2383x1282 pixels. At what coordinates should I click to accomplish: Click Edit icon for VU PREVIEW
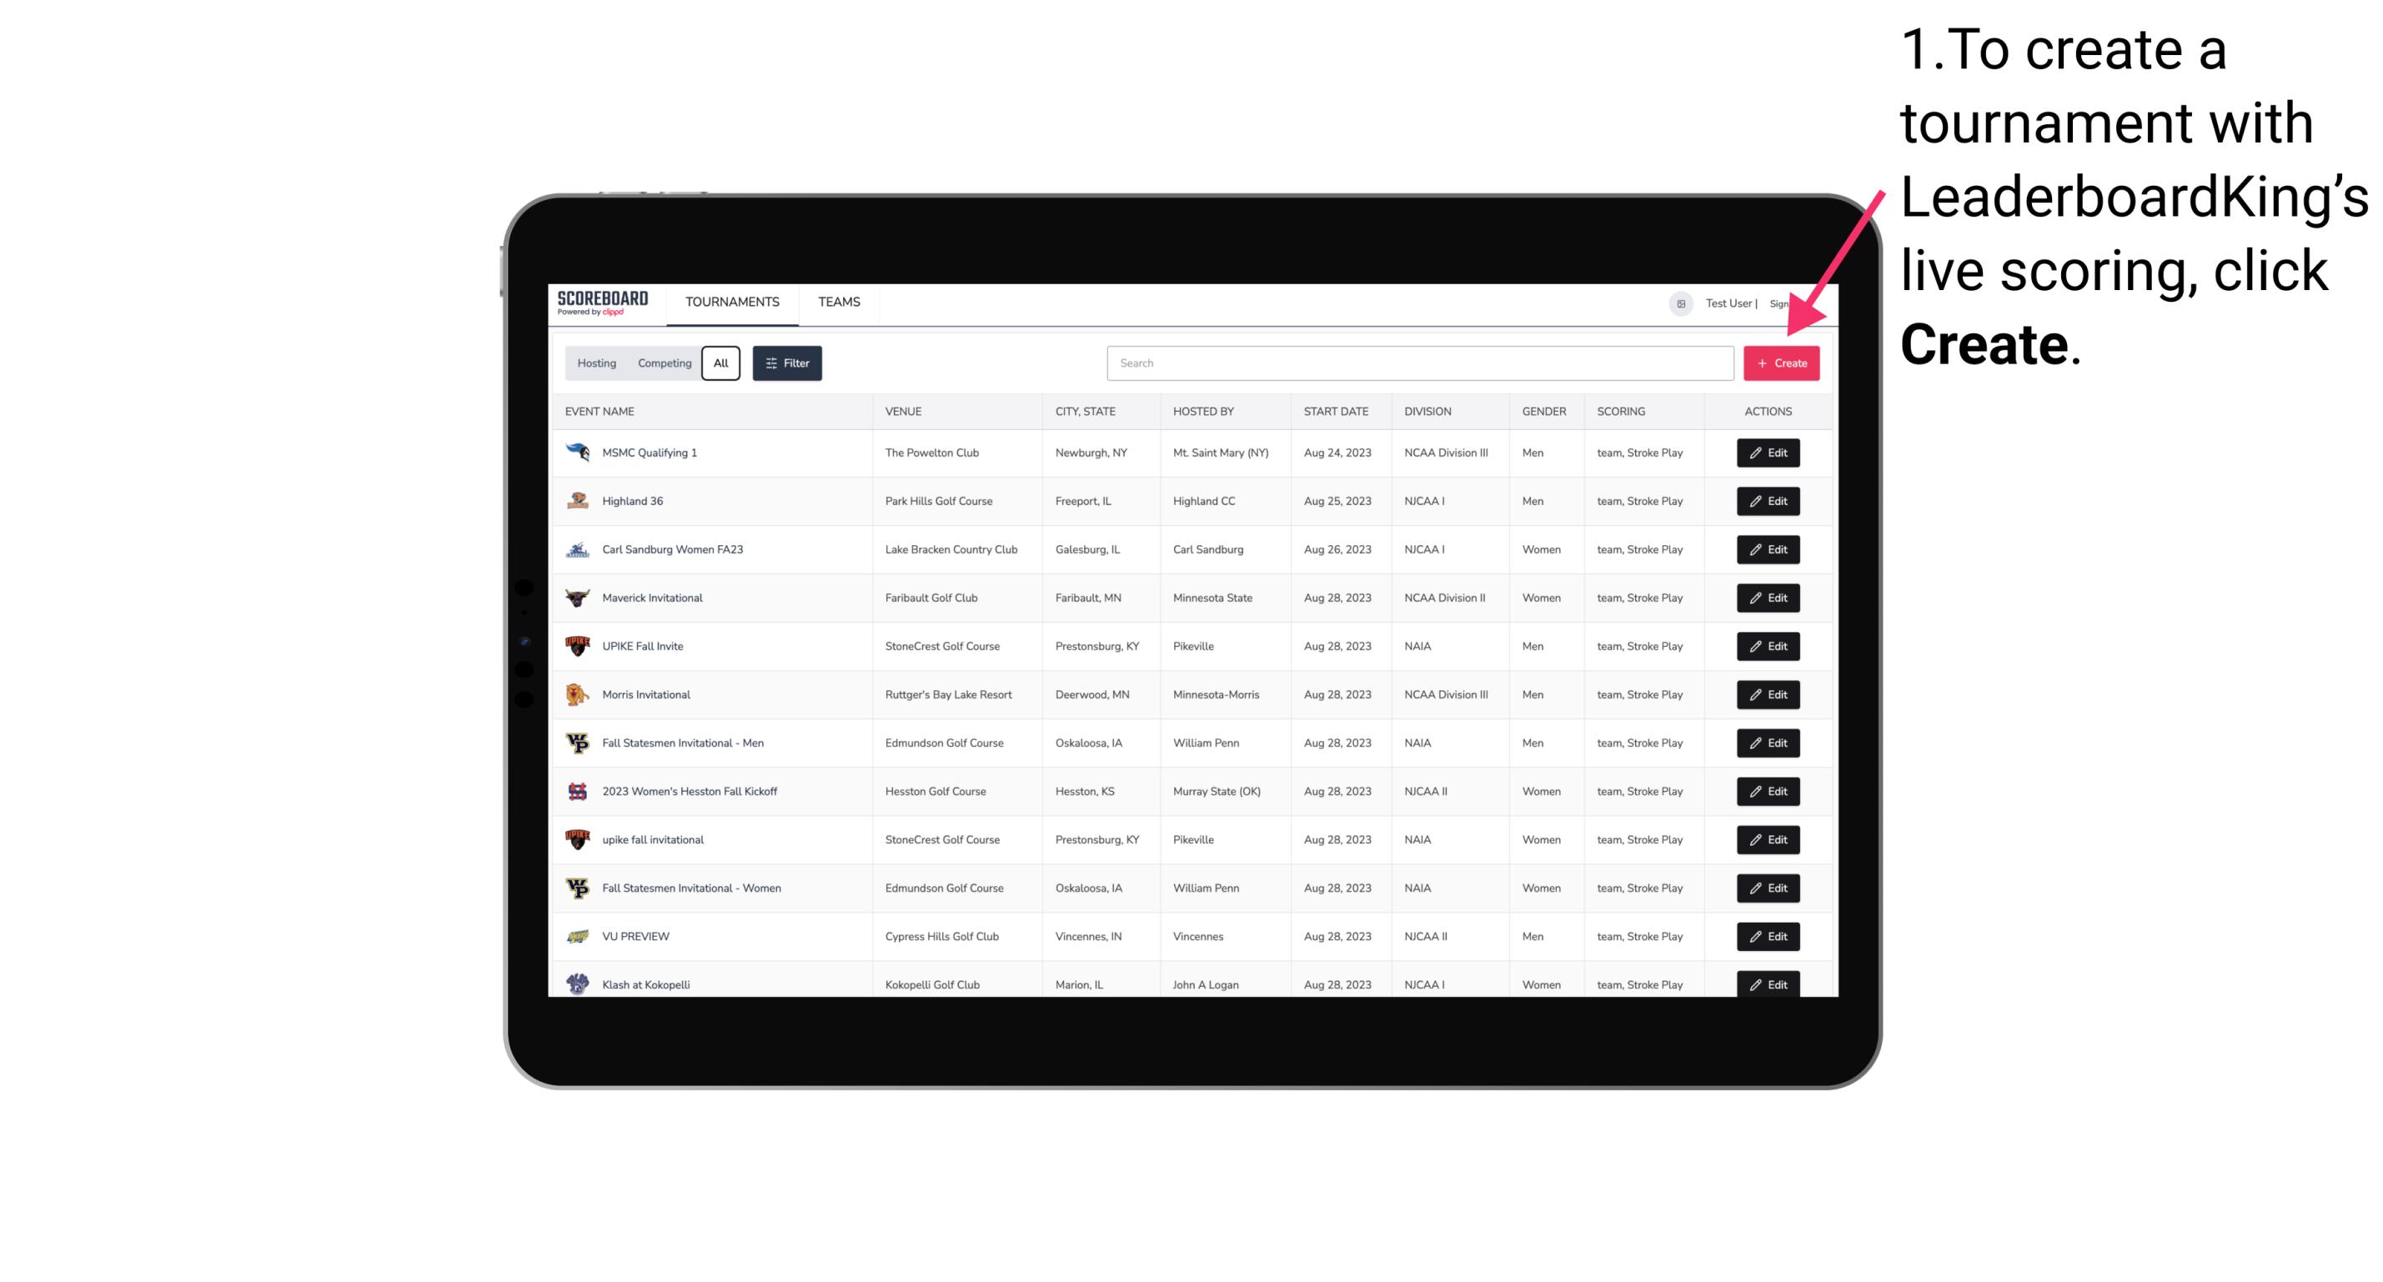(x=1767, y=936)
